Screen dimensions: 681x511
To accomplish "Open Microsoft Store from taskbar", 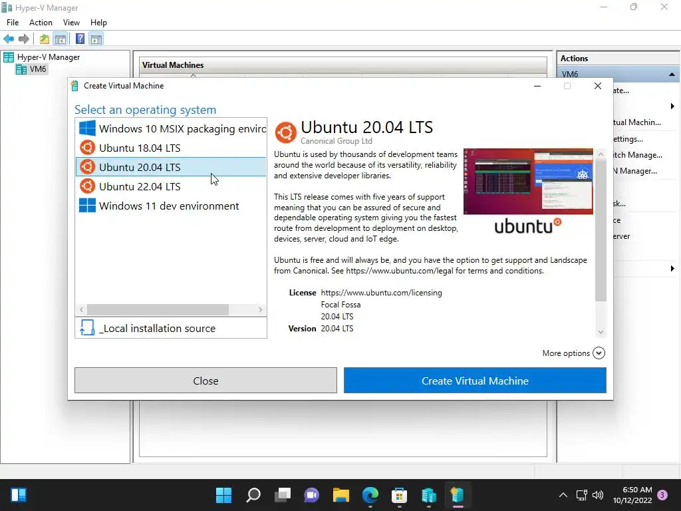I will [x=399, y=495].
